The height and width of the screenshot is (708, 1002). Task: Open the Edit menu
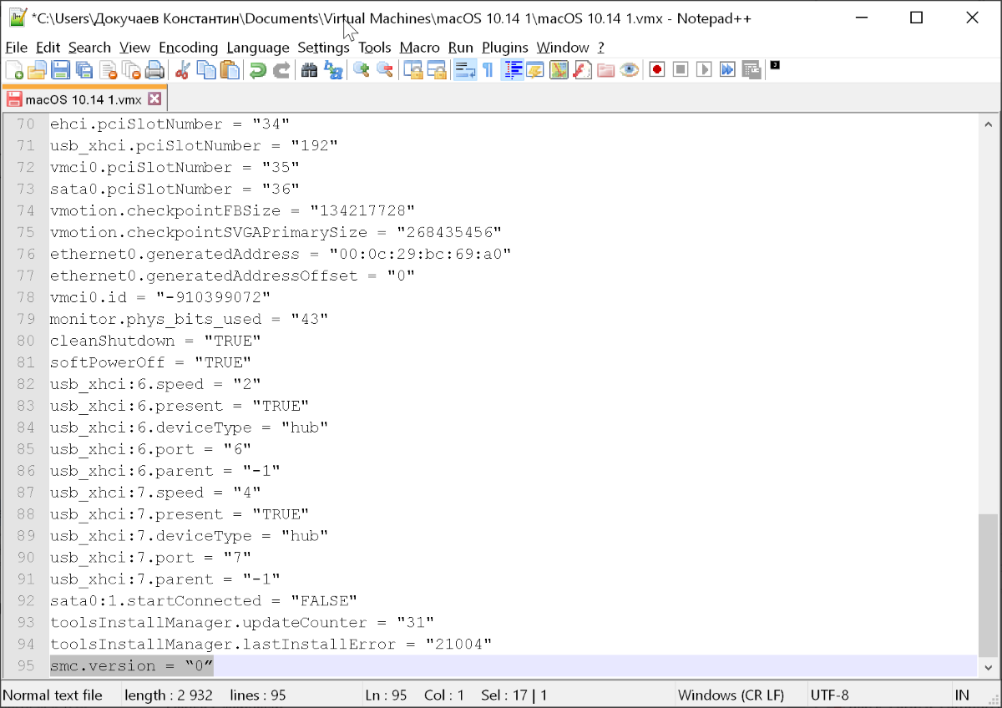(x=48, y=48)
